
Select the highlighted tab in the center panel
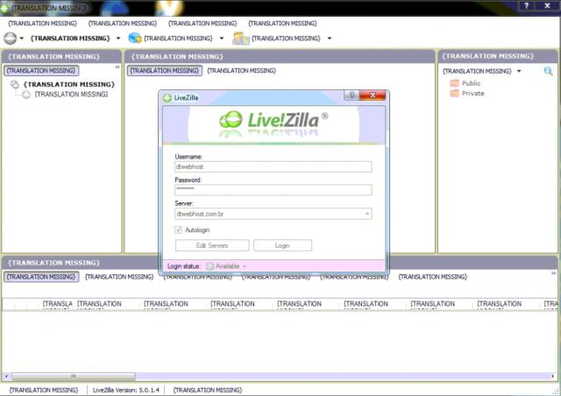pyautogui.click(x=165, y=70)
